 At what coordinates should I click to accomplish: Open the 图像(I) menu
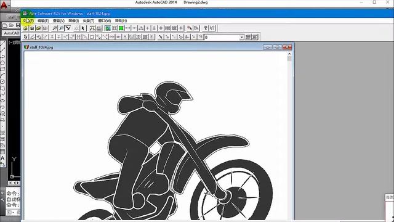[x=74, y=20]
